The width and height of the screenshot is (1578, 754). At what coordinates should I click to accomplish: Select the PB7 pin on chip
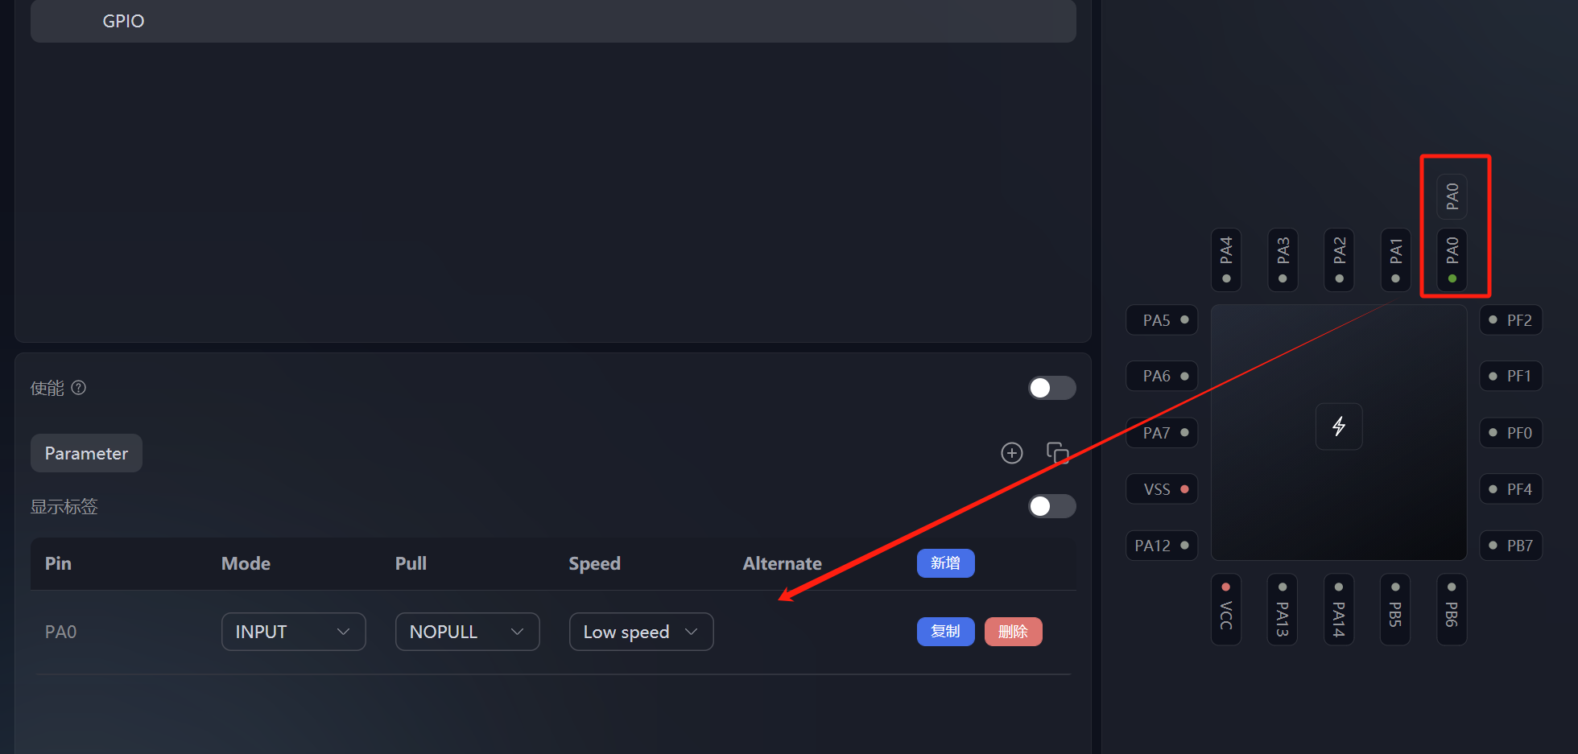1511,546
